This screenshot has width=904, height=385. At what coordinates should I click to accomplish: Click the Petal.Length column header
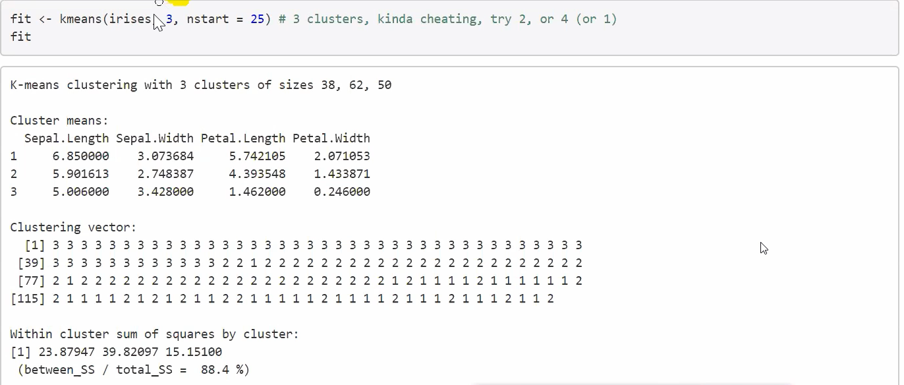tap(243, 138)
